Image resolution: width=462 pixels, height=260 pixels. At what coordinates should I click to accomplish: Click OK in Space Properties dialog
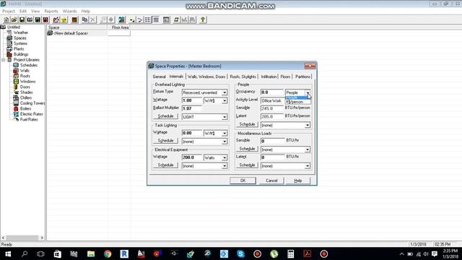[x=243, y=181]
